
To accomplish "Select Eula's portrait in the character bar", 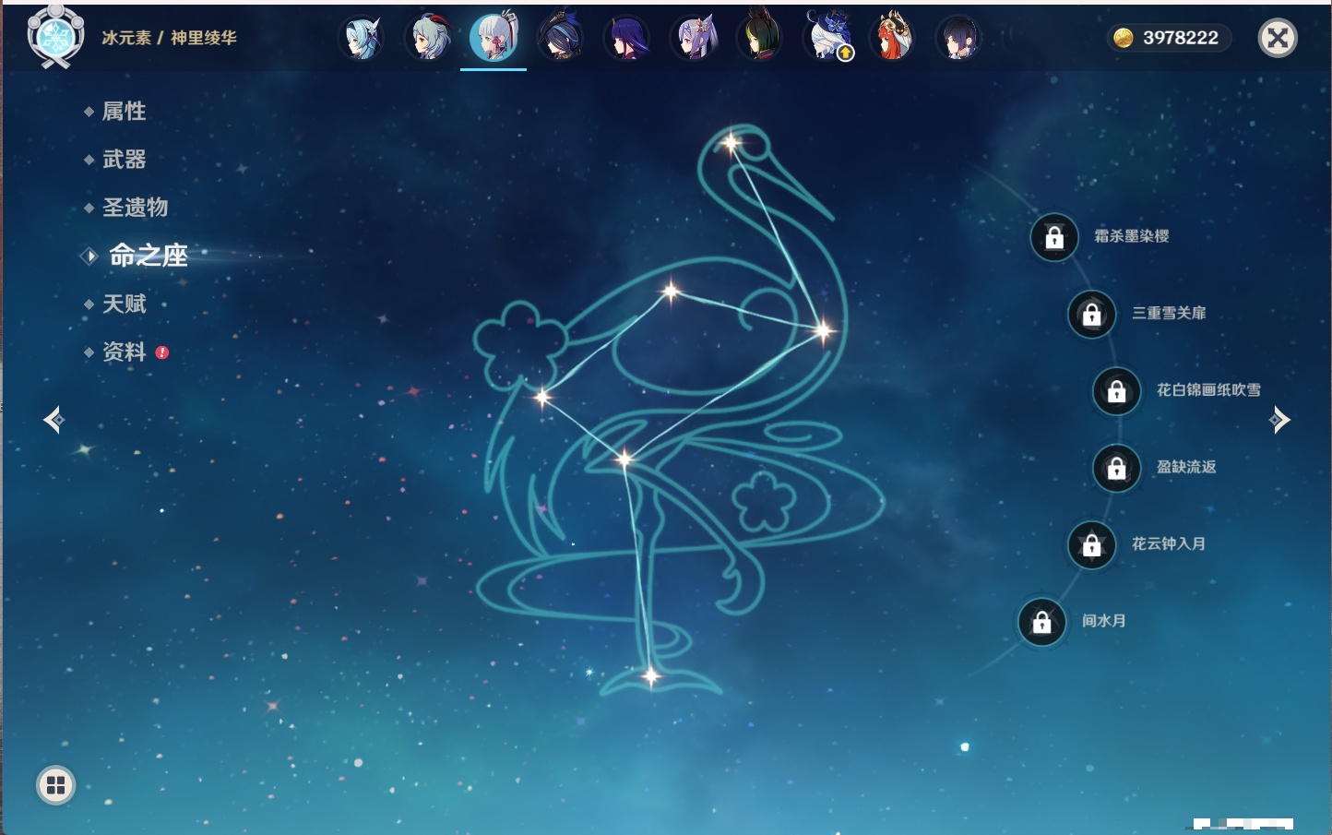I will (x=361, y=39).
